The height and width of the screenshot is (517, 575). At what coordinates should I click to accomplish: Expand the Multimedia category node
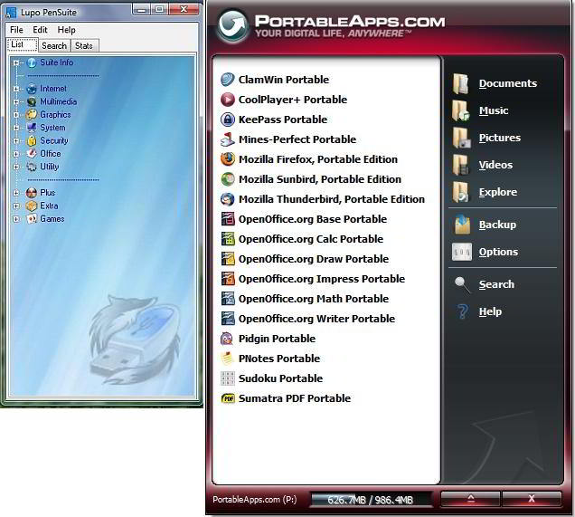(15, 101)
